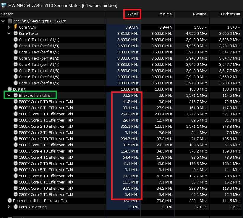The image size is (243, 218).
Task: Click the icon of Core 0 T1 Effektiver Takt
Action: [x=16, y=108]
